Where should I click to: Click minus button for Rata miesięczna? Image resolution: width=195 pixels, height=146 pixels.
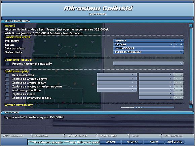177,75
